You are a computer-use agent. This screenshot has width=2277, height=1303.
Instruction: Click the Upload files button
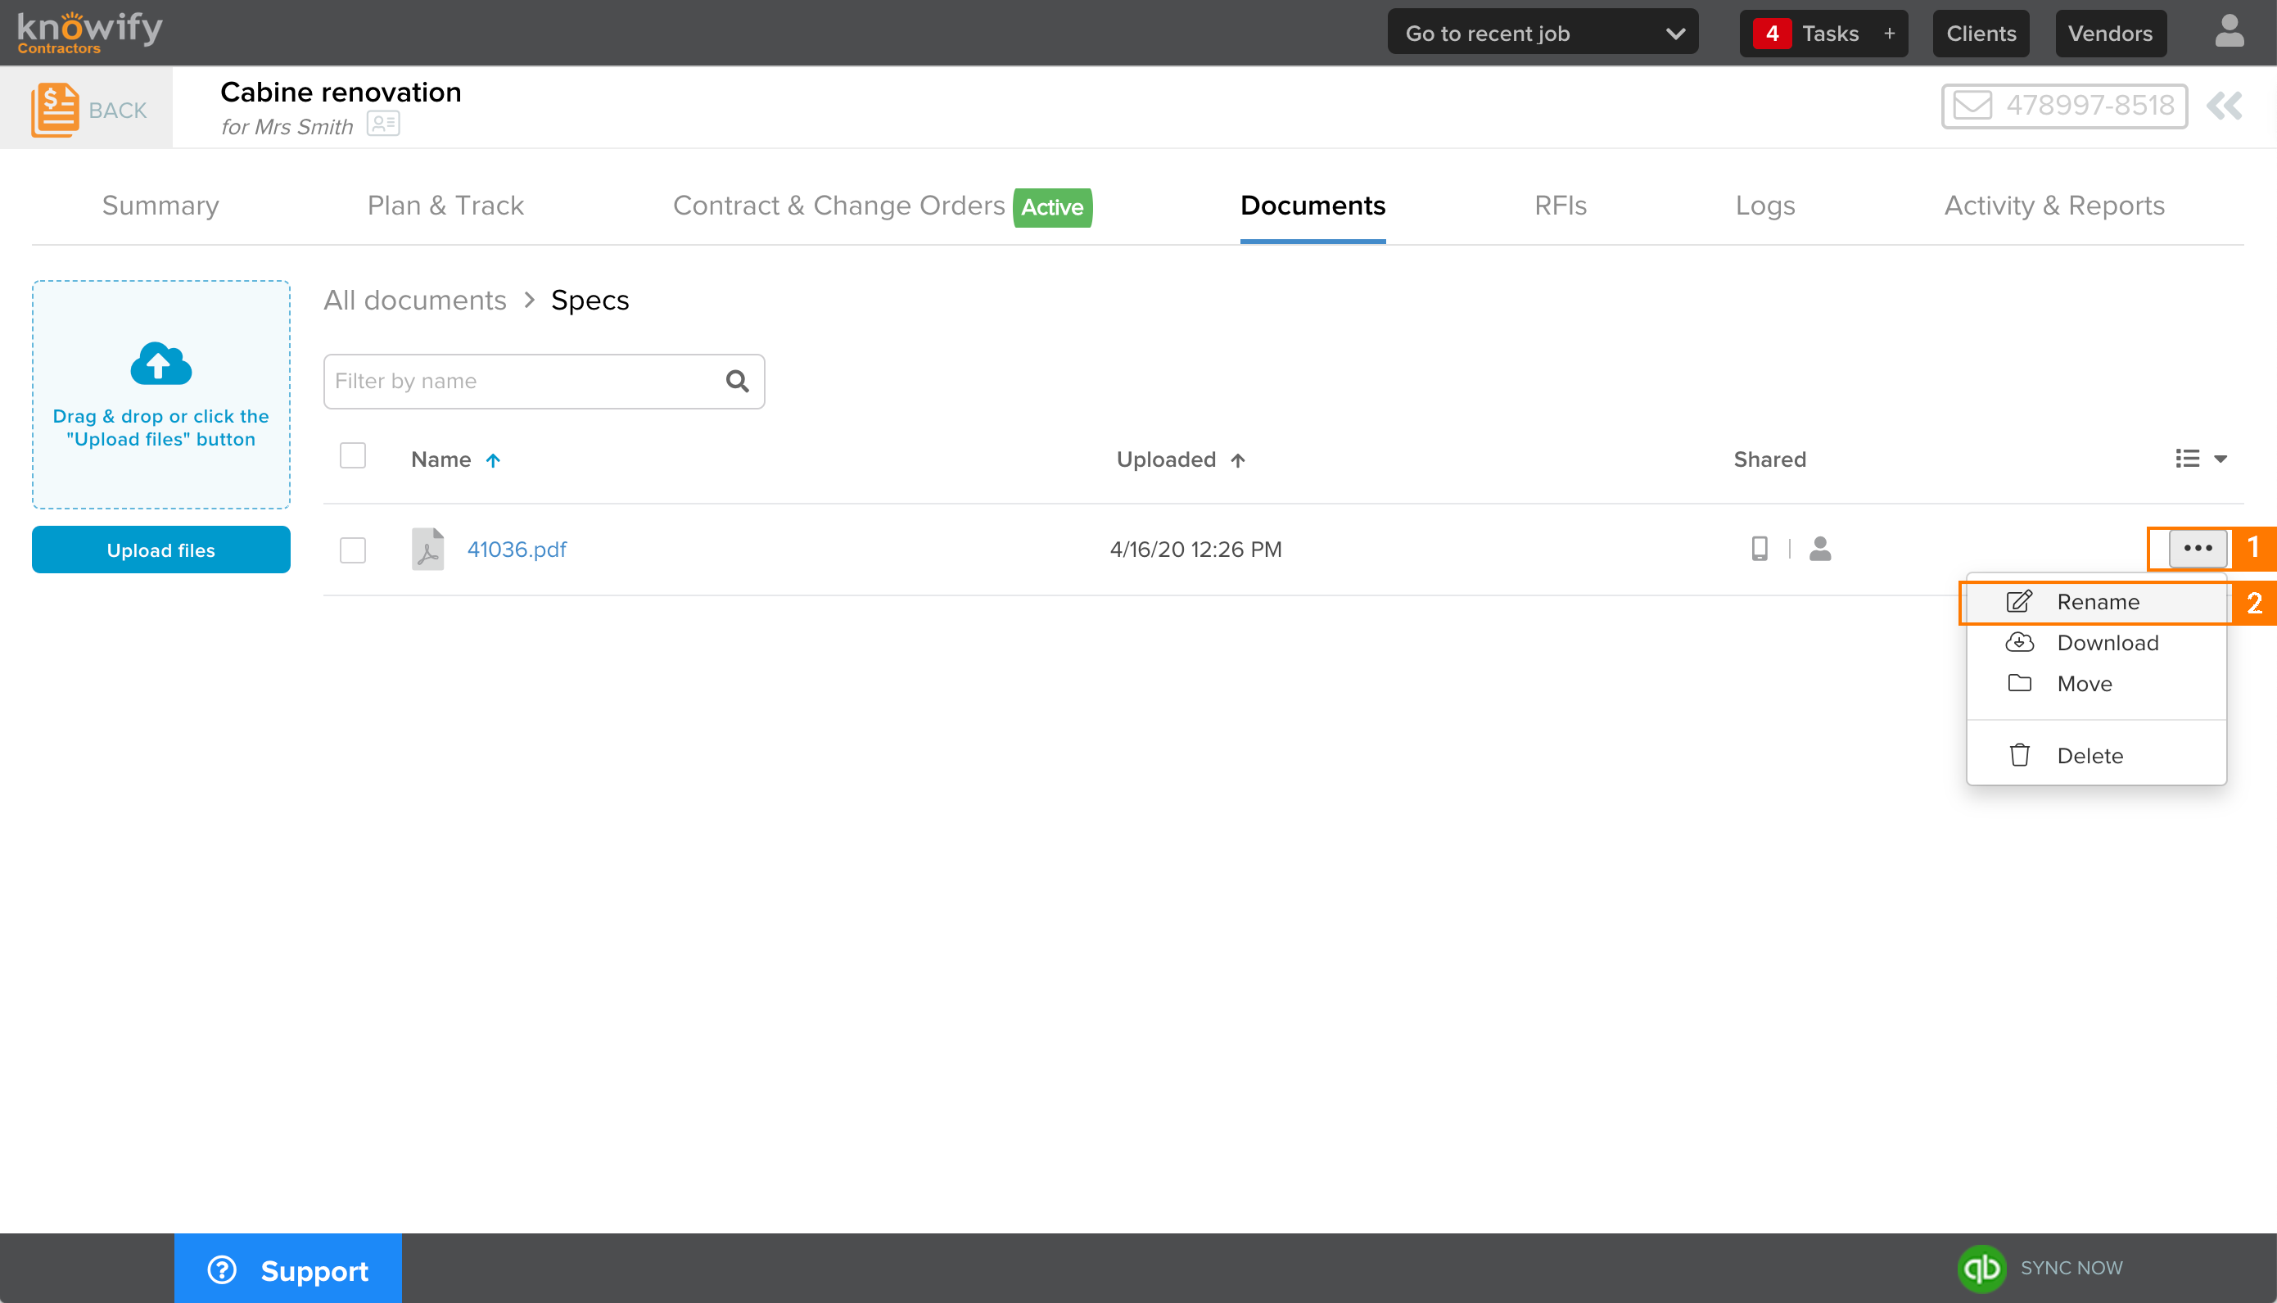coord(160,550)
